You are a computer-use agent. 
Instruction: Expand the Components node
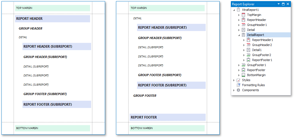click(x=234, y=90)
